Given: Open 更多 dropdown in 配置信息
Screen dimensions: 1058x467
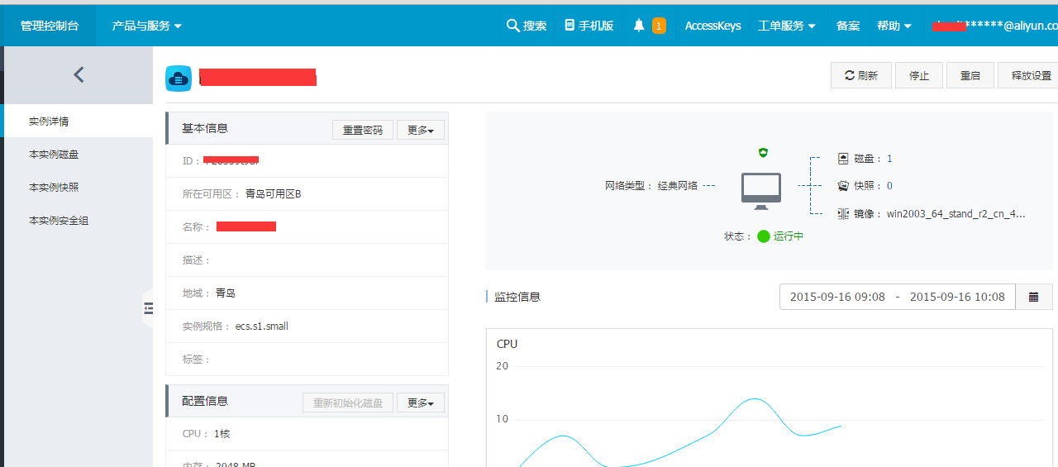Looking at the screenshot, I should tap(421, 403).
